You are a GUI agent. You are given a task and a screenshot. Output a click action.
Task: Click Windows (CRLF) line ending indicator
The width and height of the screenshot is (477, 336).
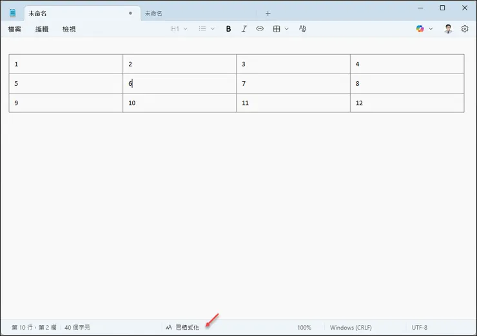tap(351, 328)
